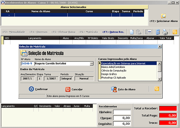
Task: Click the app icon in main title bar
Action: coord(3,3)
